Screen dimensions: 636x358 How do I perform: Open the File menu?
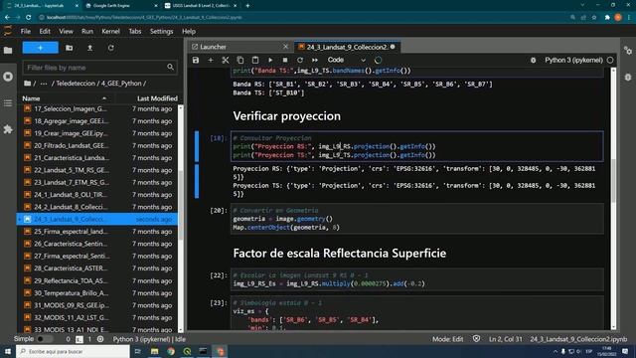click(26, 31)
